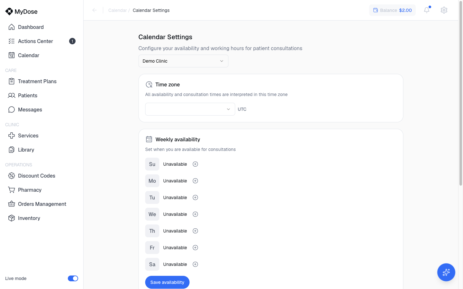The height and width of the screenshot is (289, 463).
Task: Click the Discount Codes percent badge icon
Action: (x=12, y=176)
